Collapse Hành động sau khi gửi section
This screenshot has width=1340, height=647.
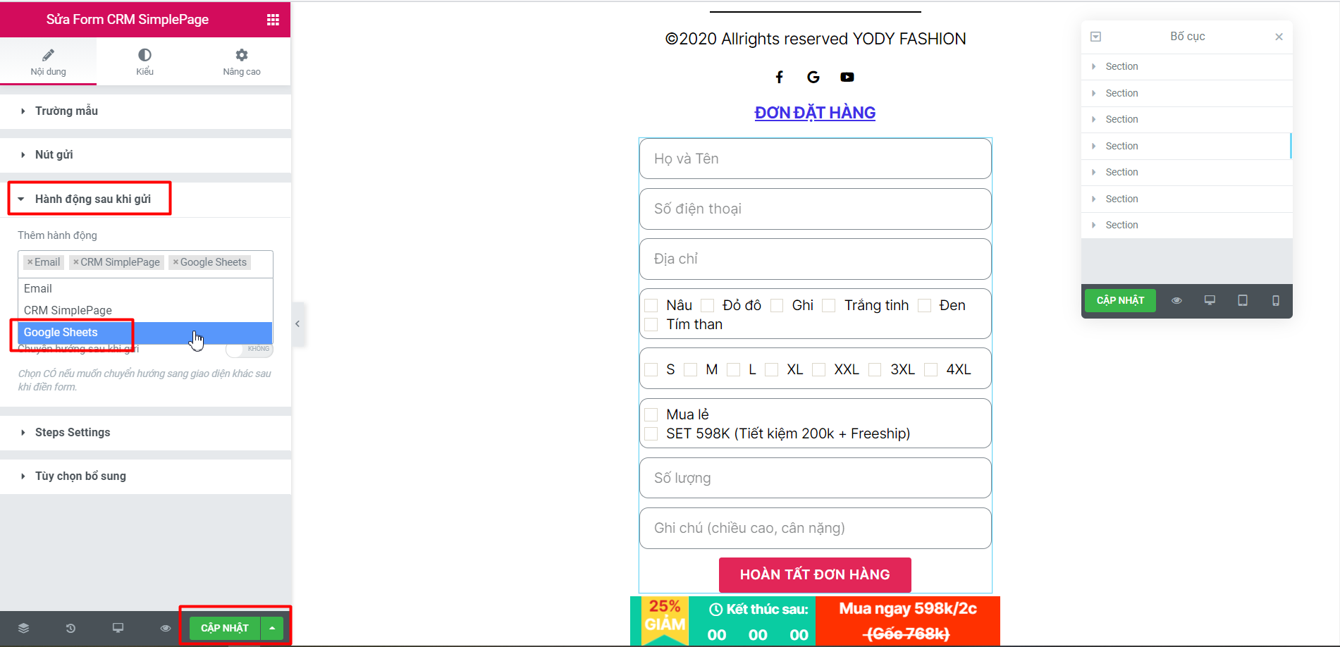pos(145,199)
